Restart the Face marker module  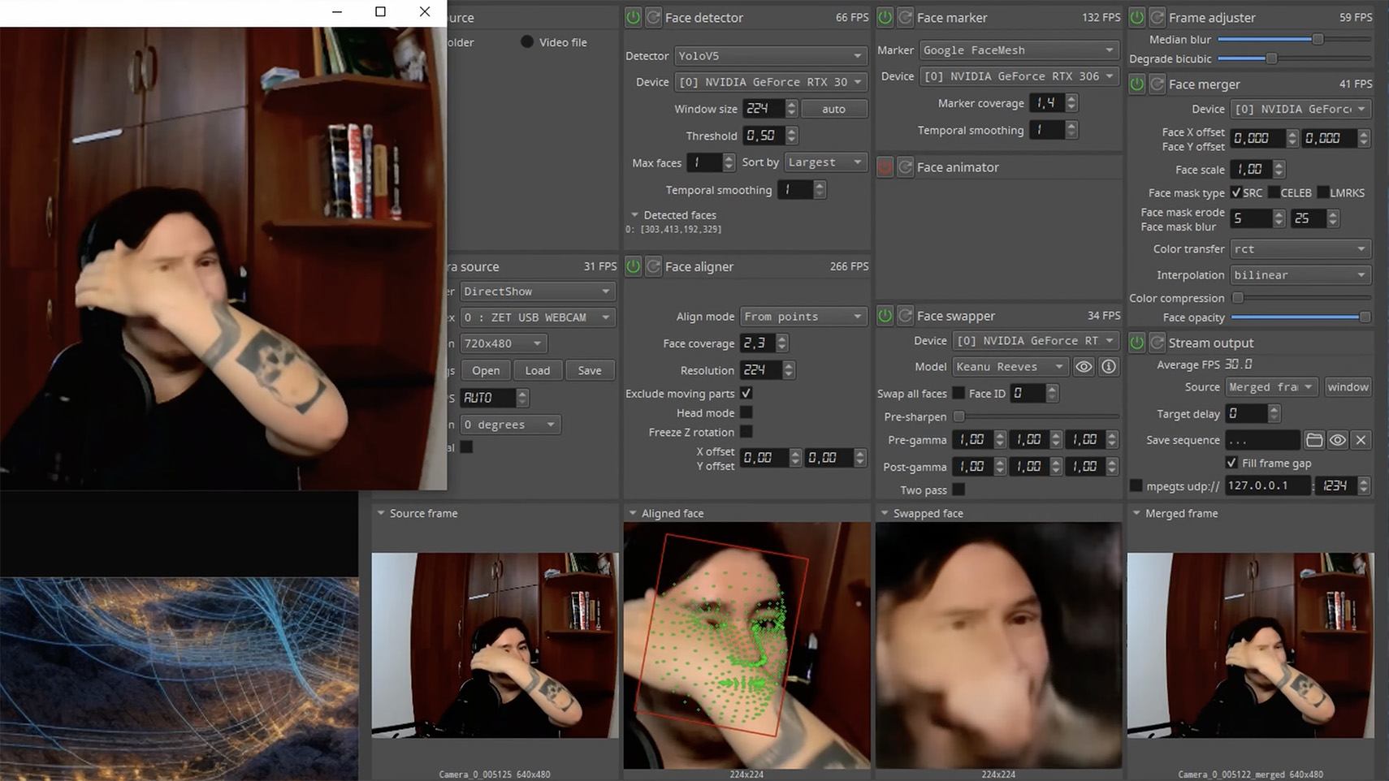[905, 17]
